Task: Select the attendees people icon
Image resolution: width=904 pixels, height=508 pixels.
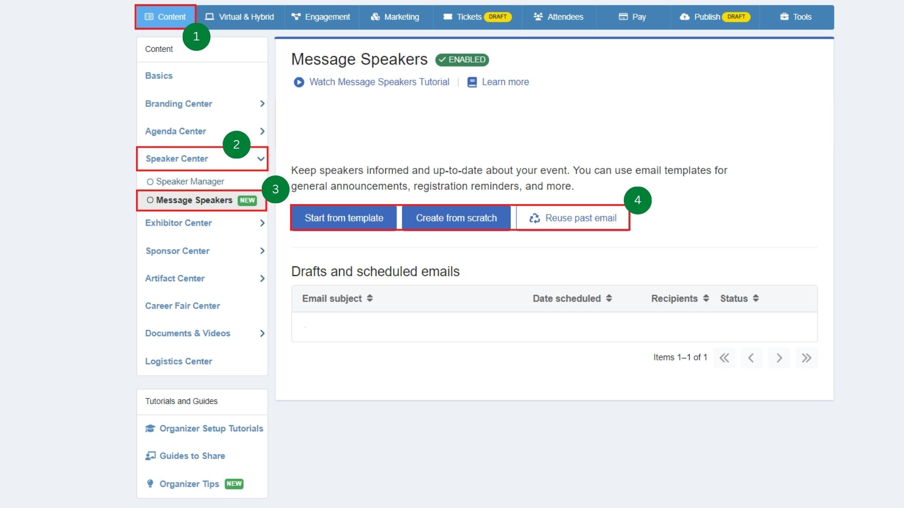Action: point(538,16)
